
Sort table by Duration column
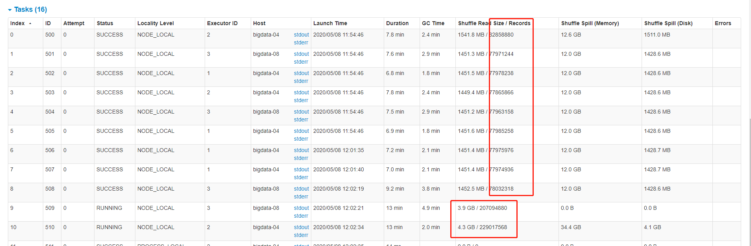pos(397,23)
